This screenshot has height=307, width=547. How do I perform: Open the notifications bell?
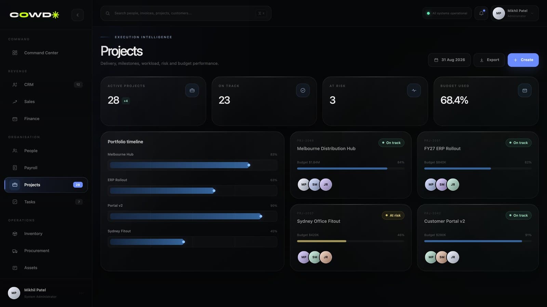[x=481, y=13]
